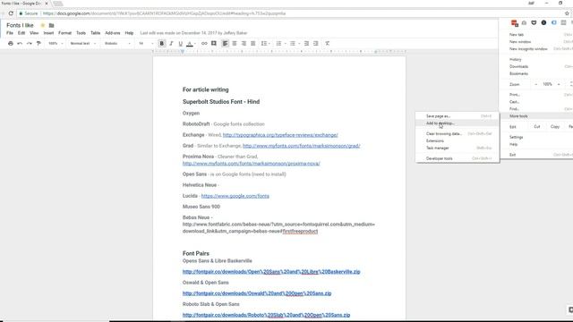
Task: Select Left align icon
Action: [225, 44]
